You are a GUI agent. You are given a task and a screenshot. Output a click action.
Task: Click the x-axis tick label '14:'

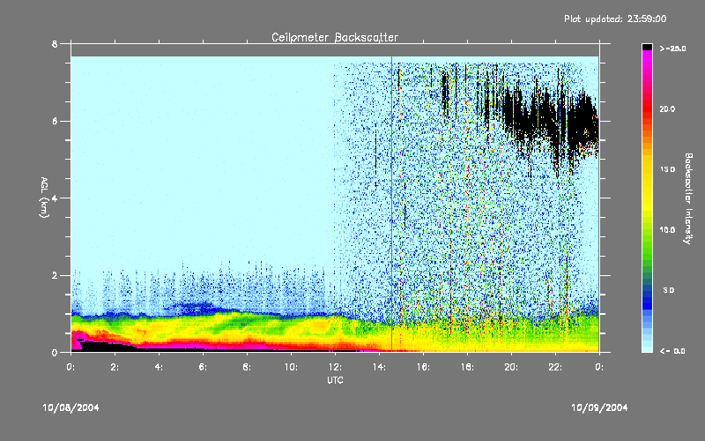click(x=379, y=367)
